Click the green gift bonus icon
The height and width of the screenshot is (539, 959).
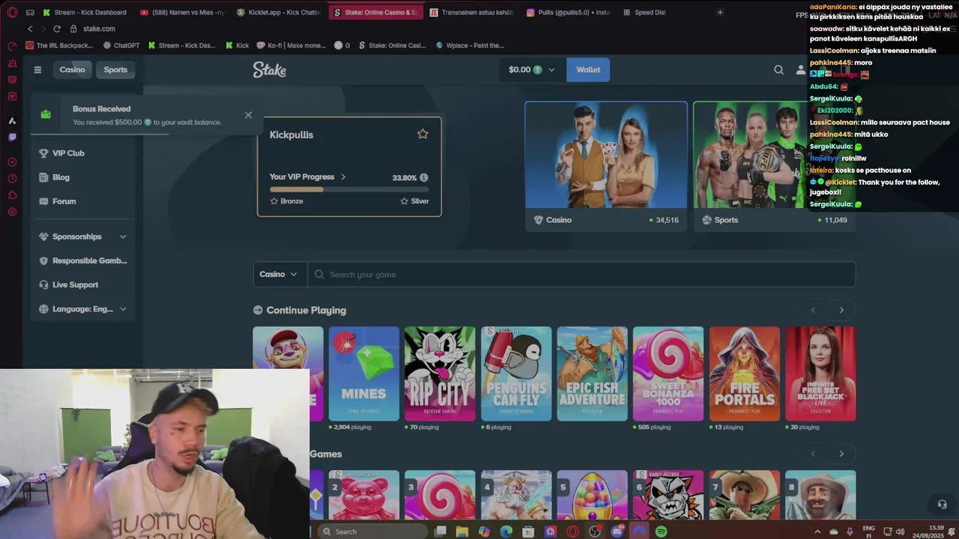pyautogui.click(x=46, y=115)
